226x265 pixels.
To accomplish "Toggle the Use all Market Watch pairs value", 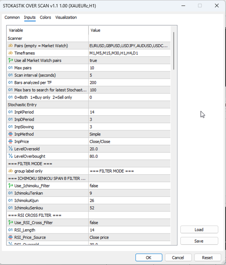I will [129, 61].
